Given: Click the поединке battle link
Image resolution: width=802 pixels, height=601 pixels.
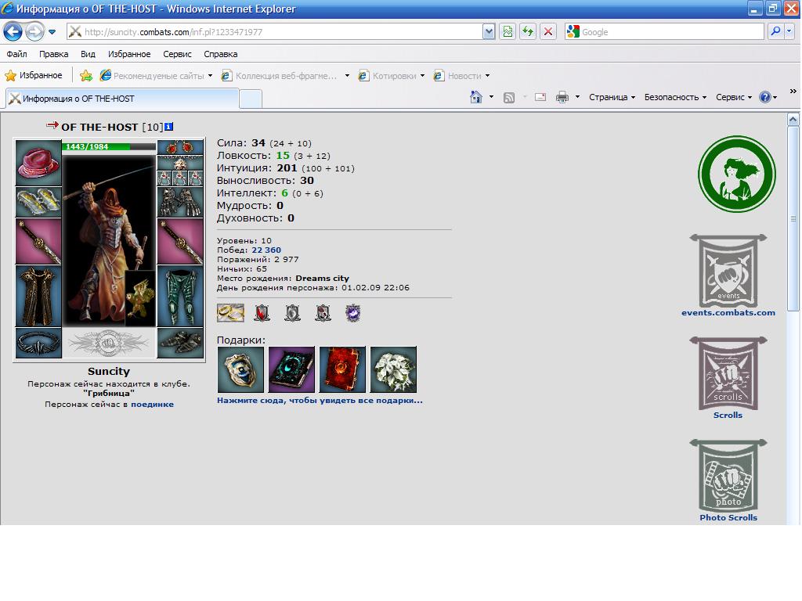Looking at the screenshot, I should click(153, 405).
